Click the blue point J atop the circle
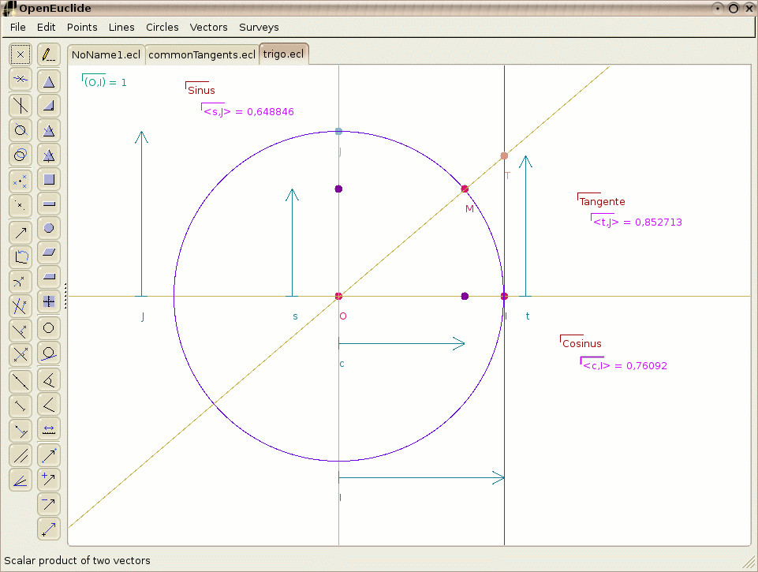 coord(338,131)
